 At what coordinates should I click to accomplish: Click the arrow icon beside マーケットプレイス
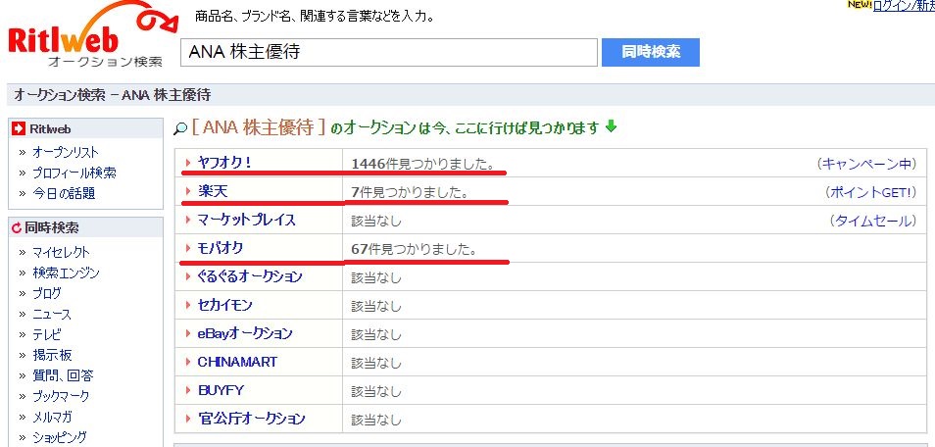click(188, 220)
